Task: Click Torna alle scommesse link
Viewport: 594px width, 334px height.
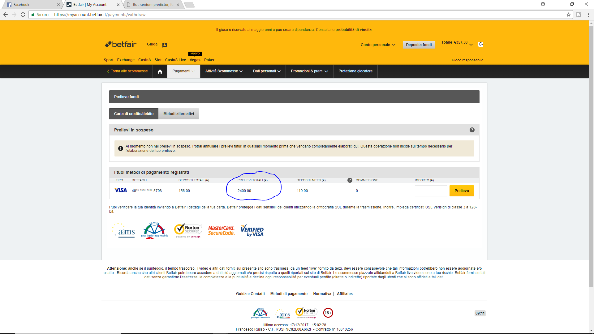Action: click(127, 71)
